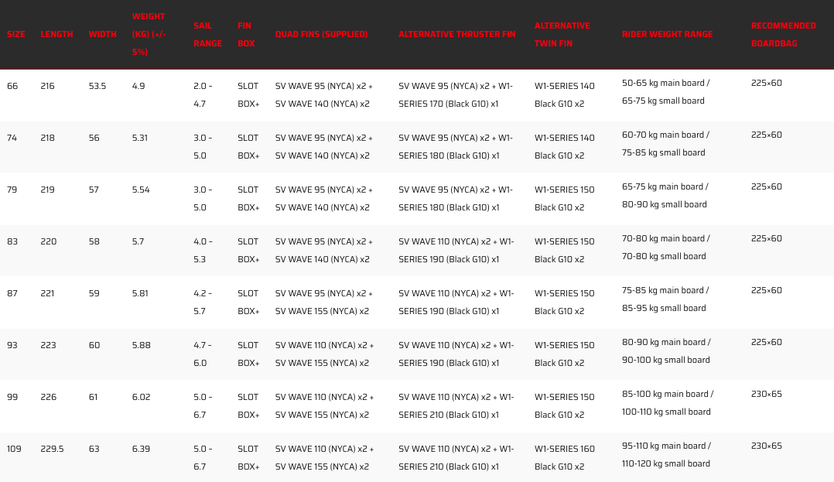This screenshot has width=834, height=482.
Task: Select size cell 66
Action: tap(12, 86)
